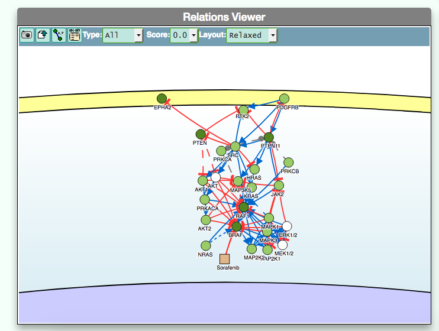Click the white MEK1/2 complex node

(x=283, y=245)
